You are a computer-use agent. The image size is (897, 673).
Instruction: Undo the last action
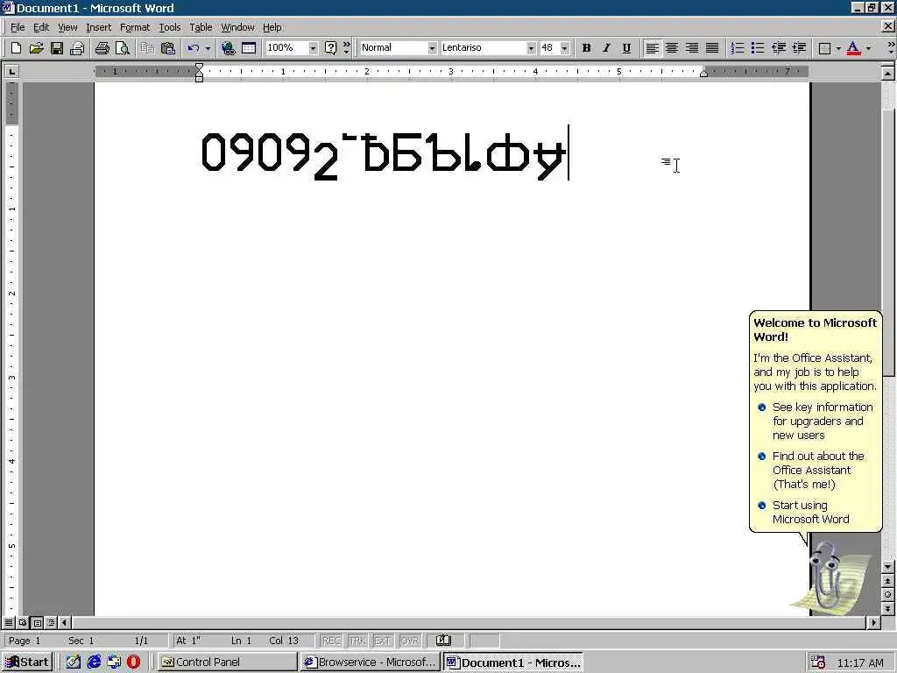pyautogui.click(x=194, y=48)
